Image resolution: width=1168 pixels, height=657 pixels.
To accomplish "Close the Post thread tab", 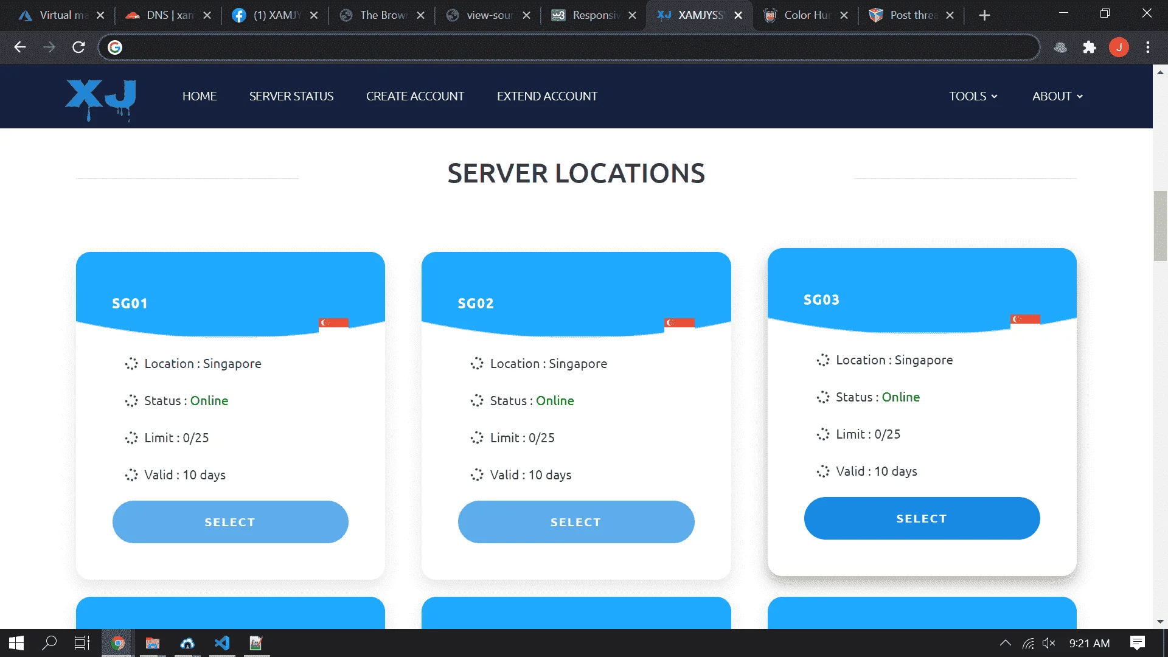I will (x=950, y=15).
